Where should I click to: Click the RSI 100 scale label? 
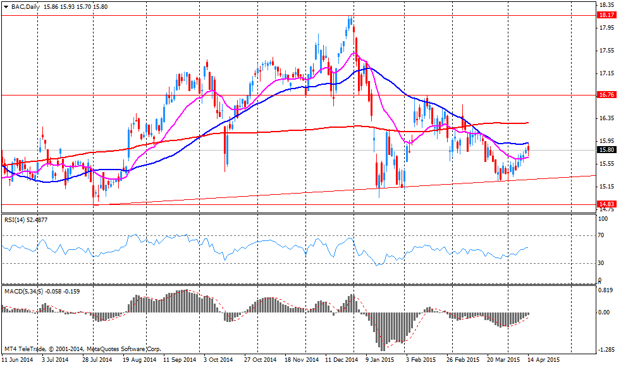click(603, 219)
